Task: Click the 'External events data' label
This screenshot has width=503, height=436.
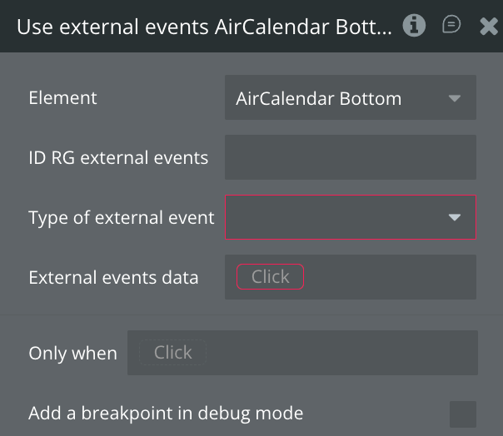Action: tap(113, 278)
